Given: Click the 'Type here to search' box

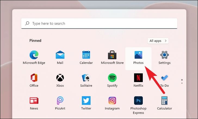Looking at the screenshot, I should (x=99, y=23).
